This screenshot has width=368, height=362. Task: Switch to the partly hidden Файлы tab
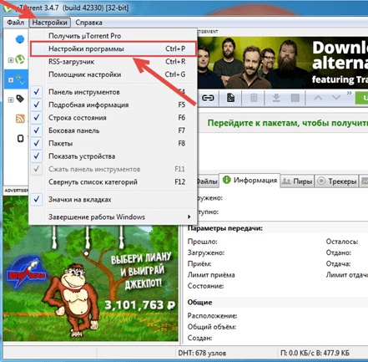pos(208,181)
